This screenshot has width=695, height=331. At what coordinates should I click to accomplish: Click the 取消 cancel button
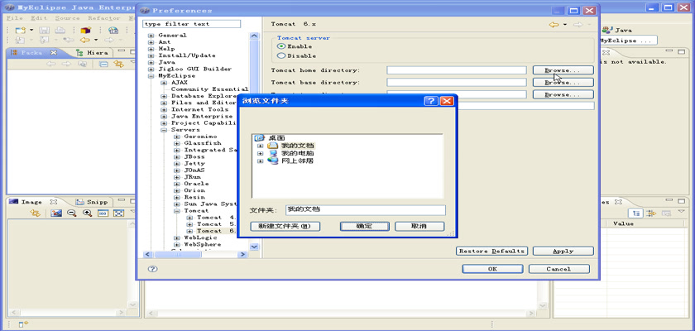click(419, 226)
